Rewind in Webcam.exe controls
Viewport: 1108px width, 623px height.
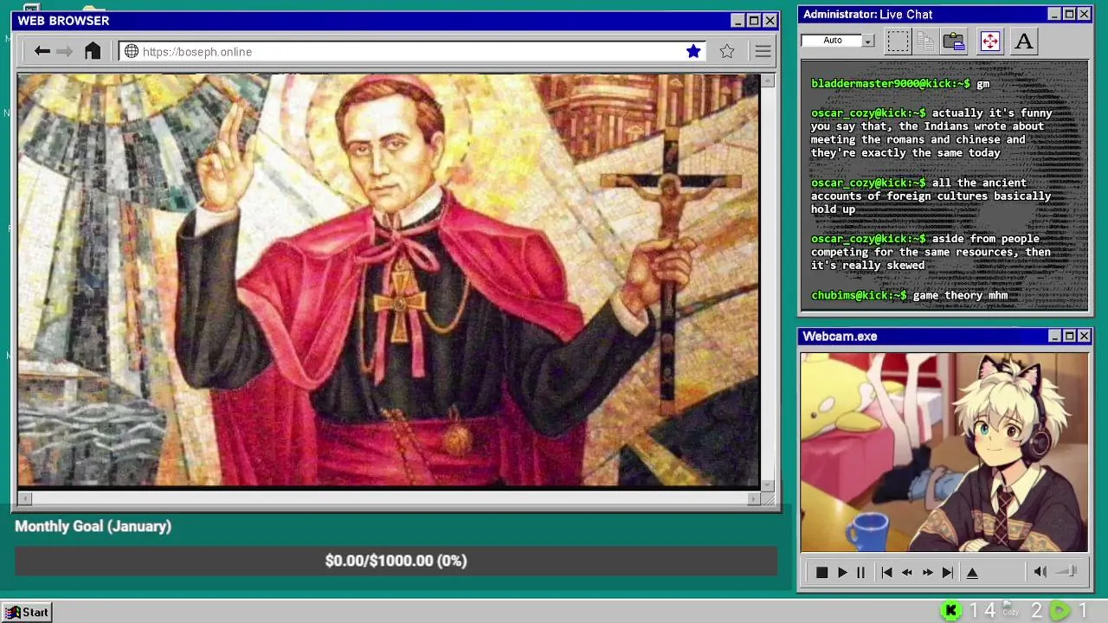906,572
